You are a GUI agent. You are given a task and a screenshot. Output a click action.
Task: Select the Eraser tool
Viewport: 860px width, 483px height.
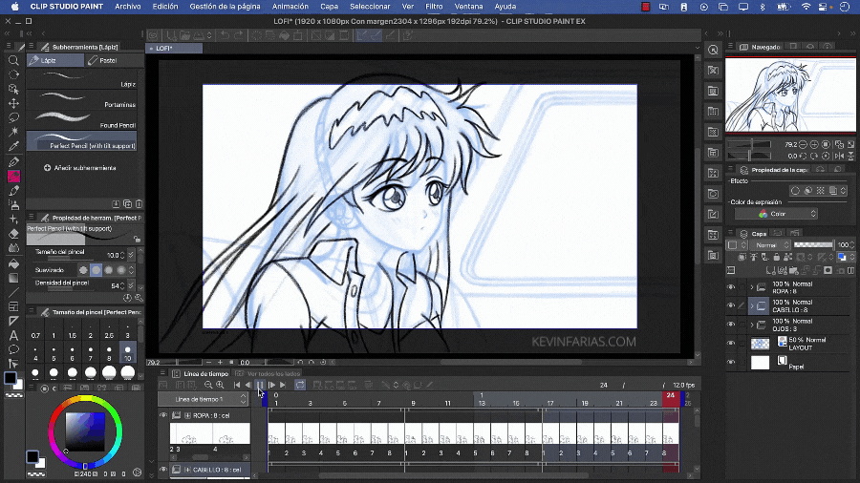tap(13, 234)
